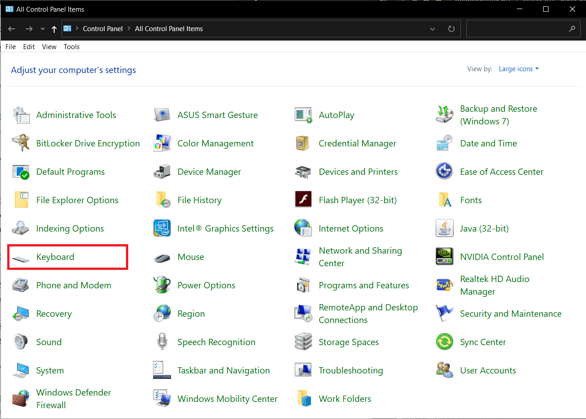Open BitLocker Drive Encryption

tap(88, 143)
